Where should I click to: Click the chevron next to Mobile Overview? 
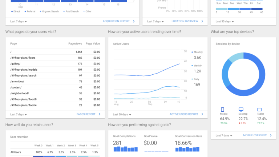coord(271,136)
